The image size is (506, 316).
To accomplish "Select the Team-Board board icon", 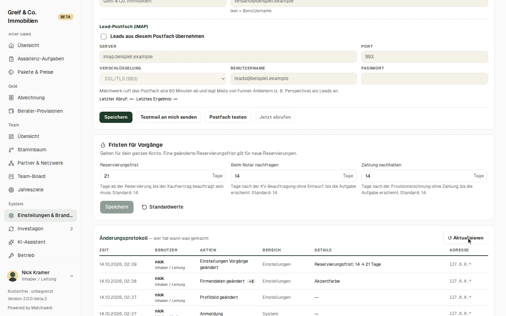I will (11, 177).
